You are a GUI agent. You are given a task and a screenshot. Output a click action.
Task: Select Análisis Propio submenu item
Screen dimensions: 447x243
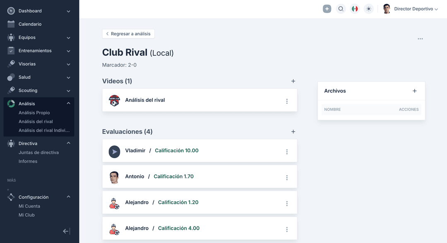(34, 113)
